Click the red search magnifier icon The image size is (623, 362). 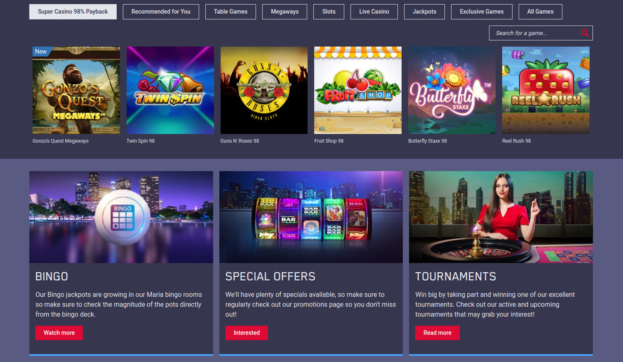pyautogui.click(x=585, y=33)
